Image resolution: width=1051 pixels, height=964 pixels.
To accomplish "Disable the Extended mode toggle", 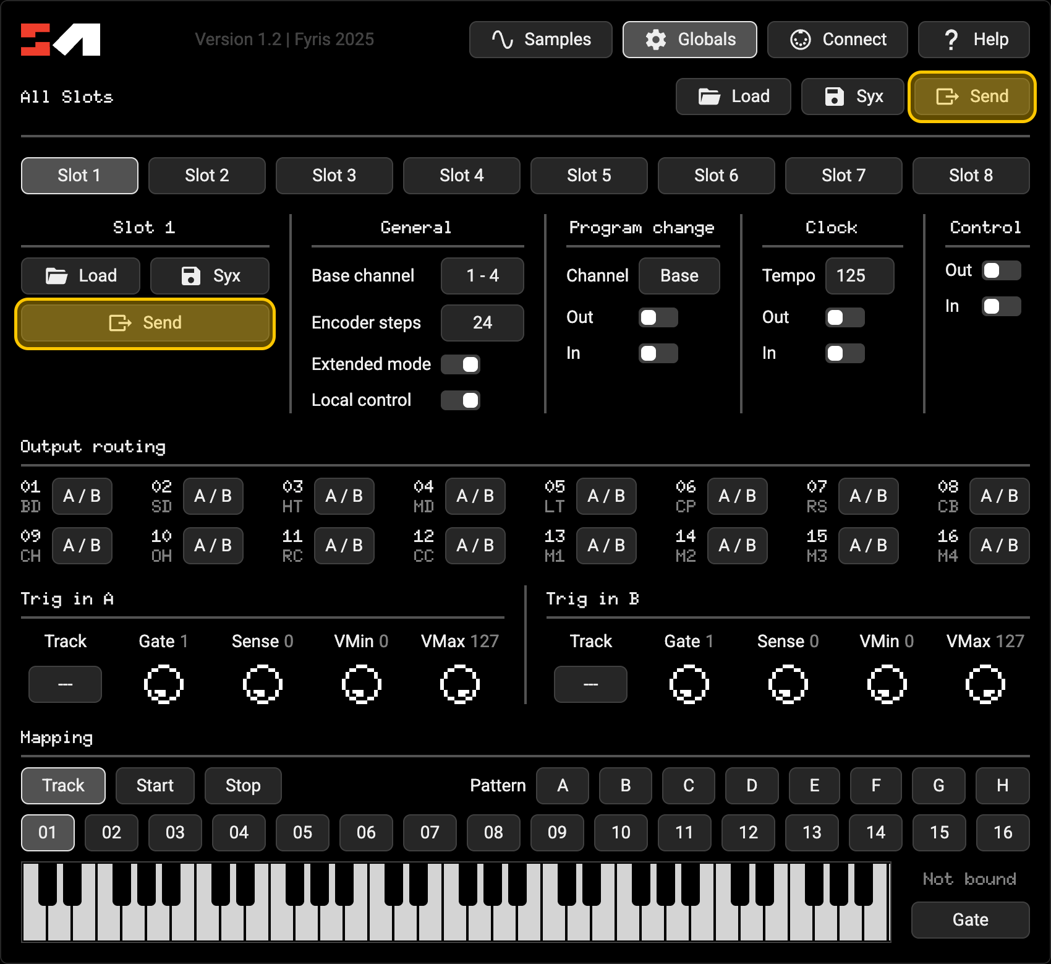I will tap(461, 364).
